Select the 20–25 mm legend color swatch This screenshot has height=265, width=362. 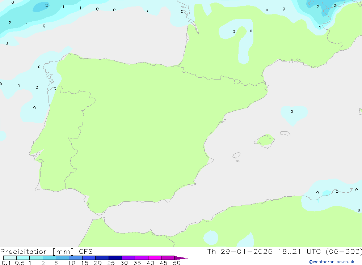pyautogui.click(x=102, y=258)
